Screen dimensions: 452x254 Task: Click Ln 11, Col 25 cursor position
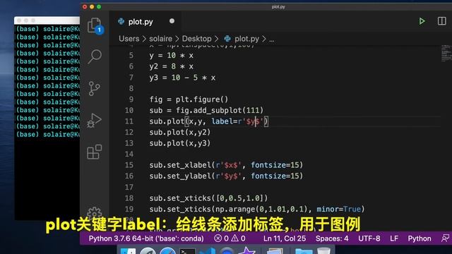pos(284,238)
